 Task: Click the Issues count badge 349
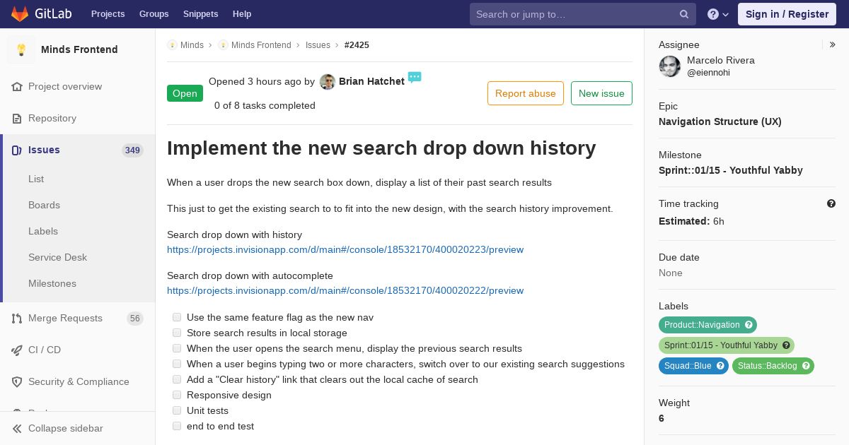(132, 150)
